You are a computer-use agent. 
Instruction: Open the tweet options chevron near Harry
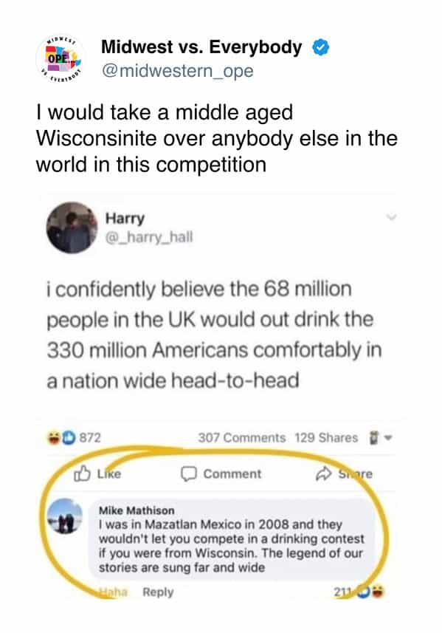(391, 217)
